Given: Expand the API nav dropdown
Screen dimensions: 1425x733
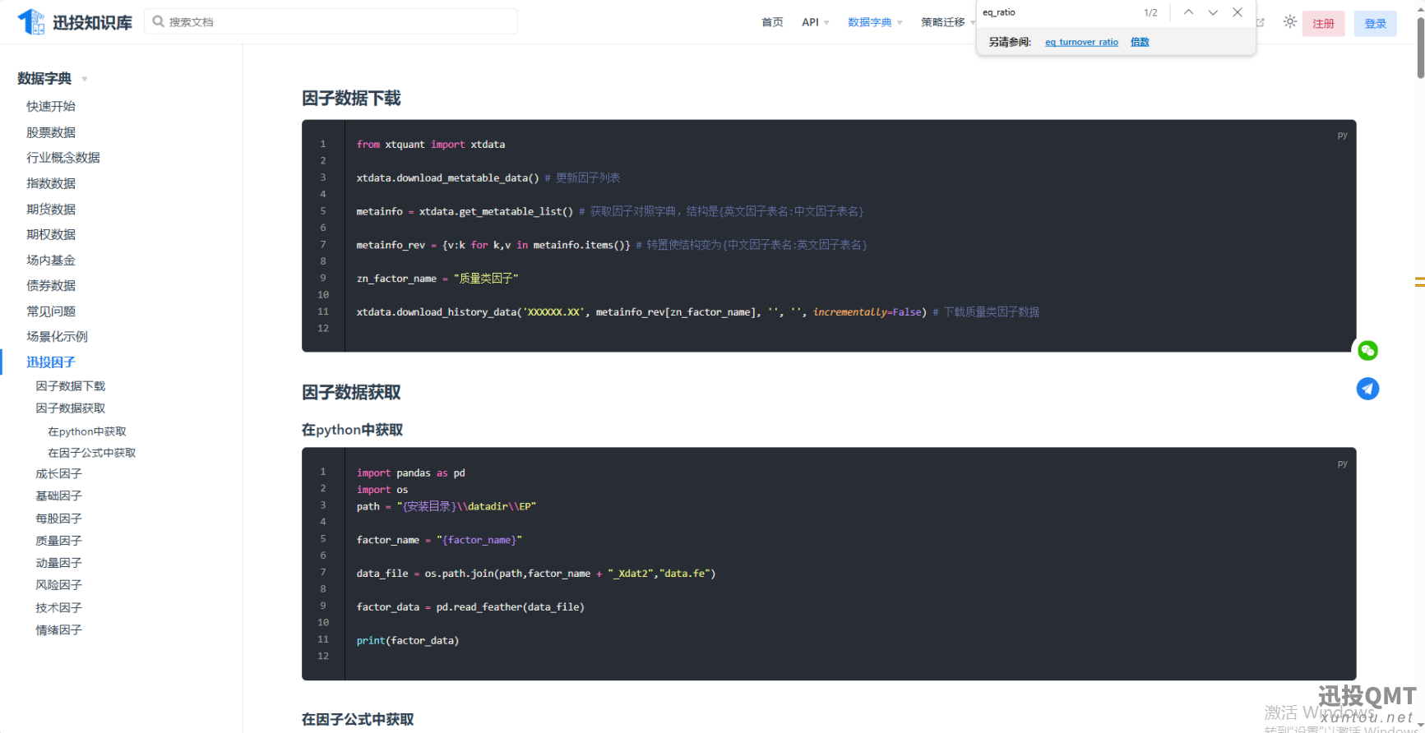Looking at the screenshot, I should (816, 22).
